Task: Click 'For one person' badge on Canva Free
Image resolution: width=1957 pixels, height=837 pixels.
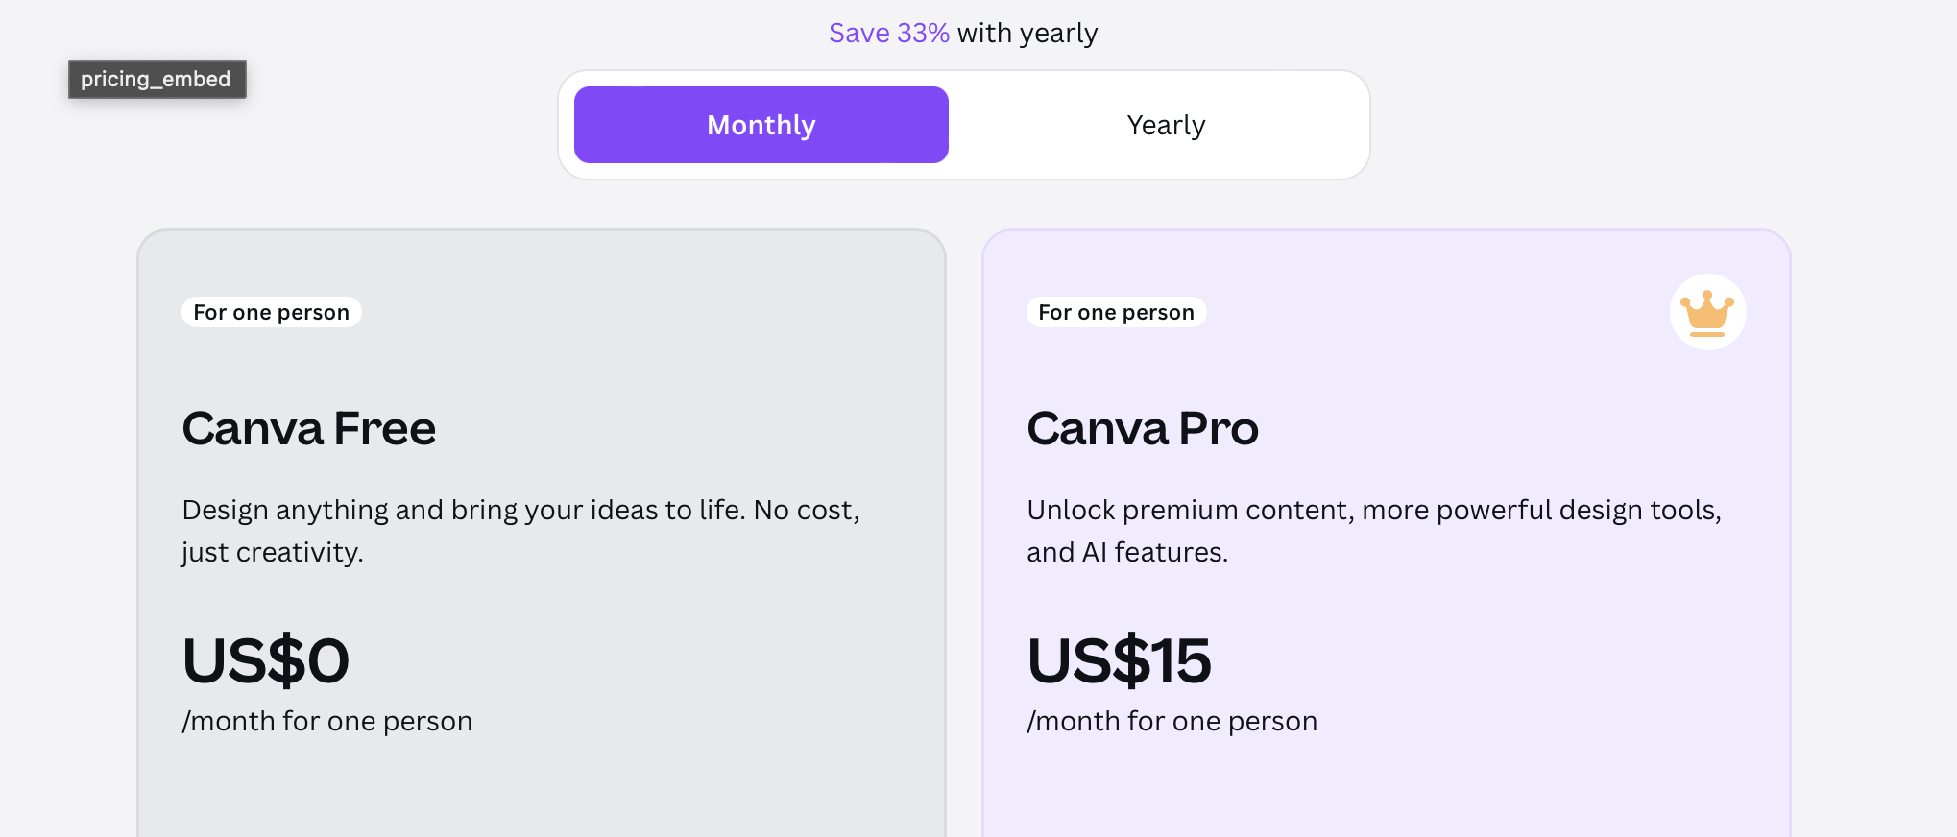Action: tap(271, 312)
